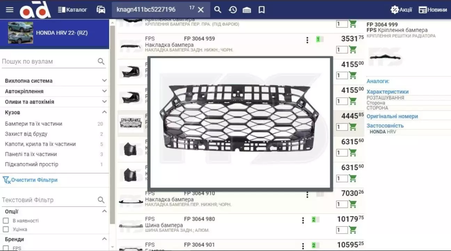The image size is (451, 251).
Task: Set quantity field for FP 3064 980
Action: [342, 230]
